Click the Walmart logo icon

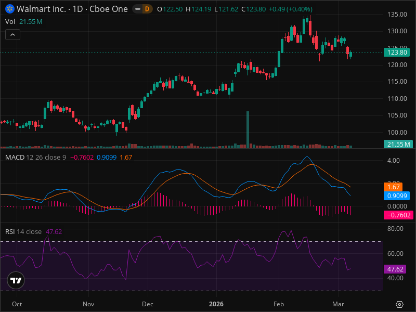pyautogui.click(x=10, y=9)
